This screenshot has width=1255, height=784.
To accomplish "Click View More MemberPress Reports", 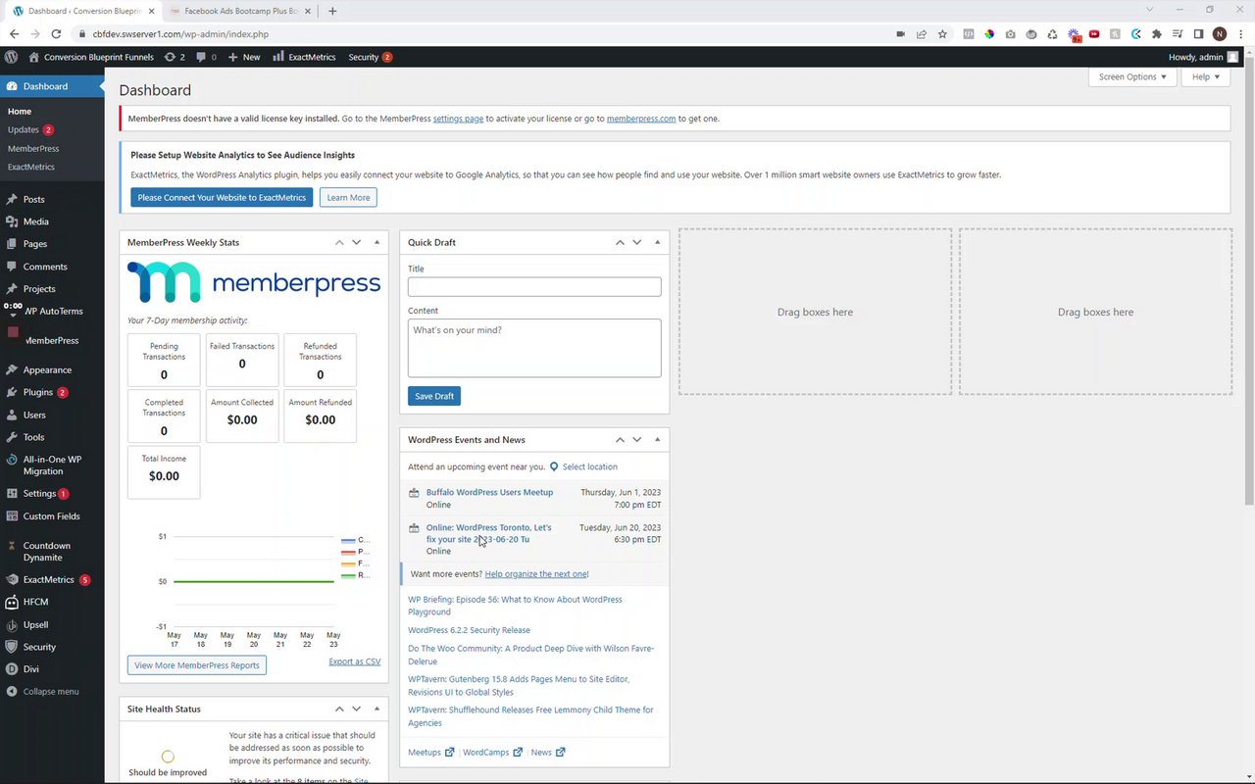I will point(197,665).
